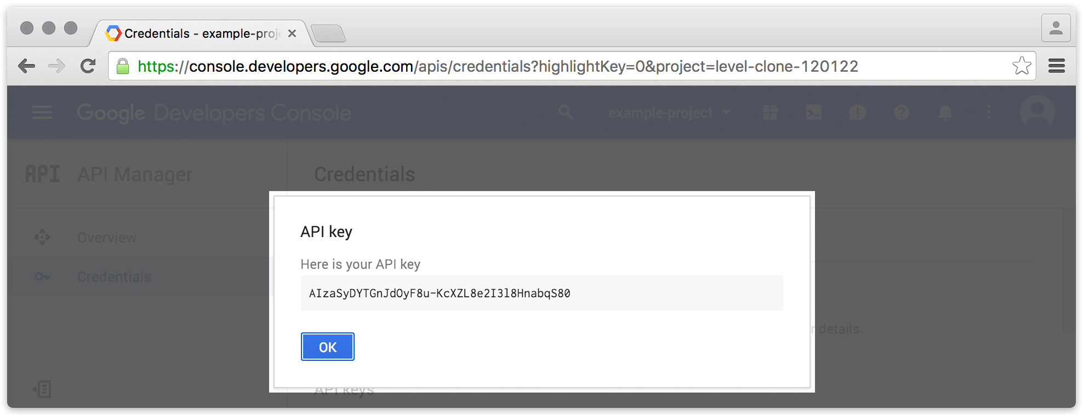Click the search magnifier icon
The height and width of the screenshot is (415, 1083).
(x=565, y=113)
